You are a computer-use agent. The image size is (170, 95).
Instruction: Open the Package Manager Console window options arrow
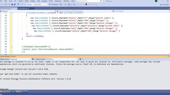tap(167, 56)
